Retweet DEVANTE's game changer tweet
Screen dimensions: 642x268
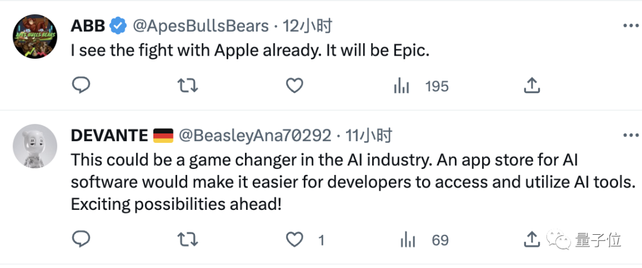pyautogui.click(x=188, y=240)
